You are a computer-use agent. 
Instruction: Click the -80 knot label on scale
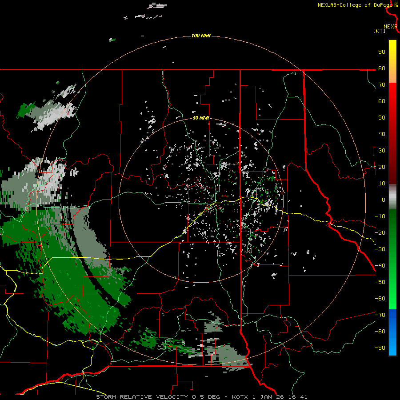pyautogui.click(x=380, y=332)
